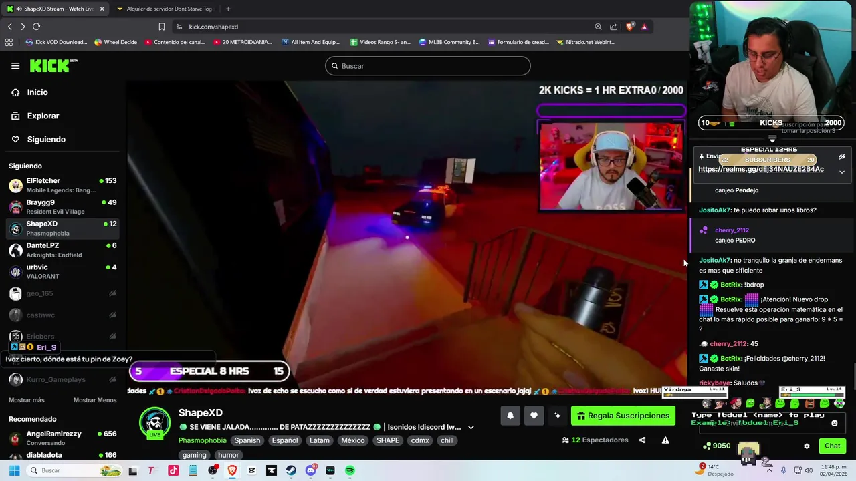856x481 pixels.
Task: Open offline channel geo_165
Action: pyautogui.click(x=63, y=293)
